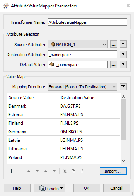This screenshot has width=134, height=196.
Task: Select LH.NMA.PS destination cell
Action: click(x=89, y=148)
